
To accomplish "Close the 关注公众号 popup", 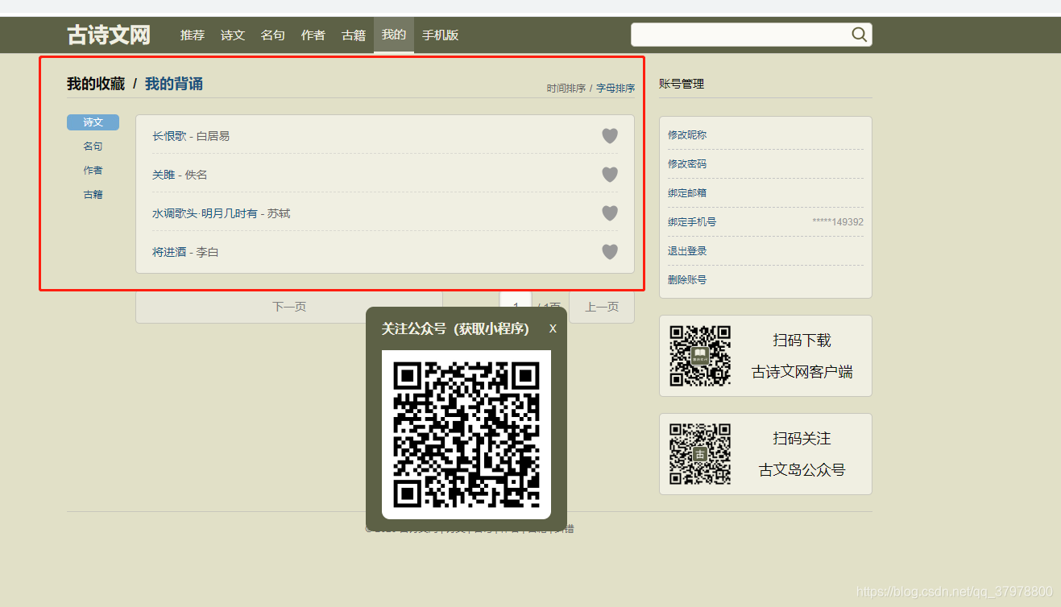I will (x=553, y=328).
